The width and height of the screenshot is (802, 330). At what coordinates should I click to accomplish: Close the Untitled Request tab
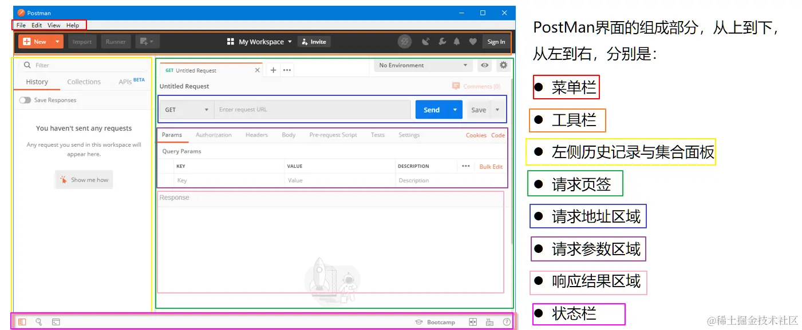257,70
